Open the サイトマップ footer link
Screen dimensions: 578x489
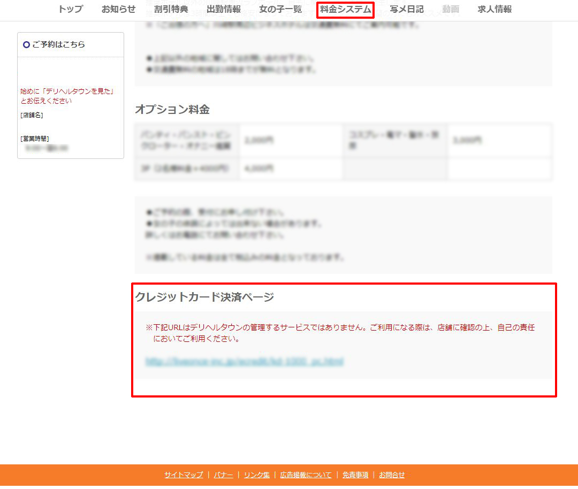click(x=184, y=475)
